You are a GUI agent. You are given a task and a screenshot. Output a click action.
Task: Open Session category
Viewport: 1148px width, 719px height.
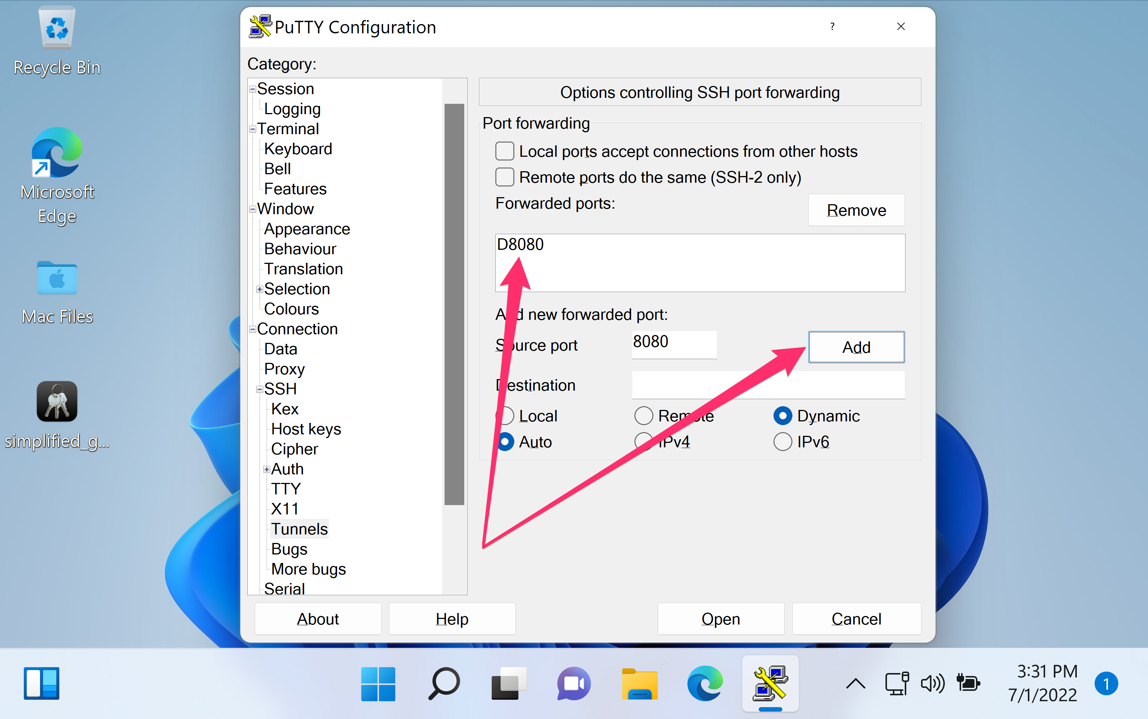[x=286, y=89]
